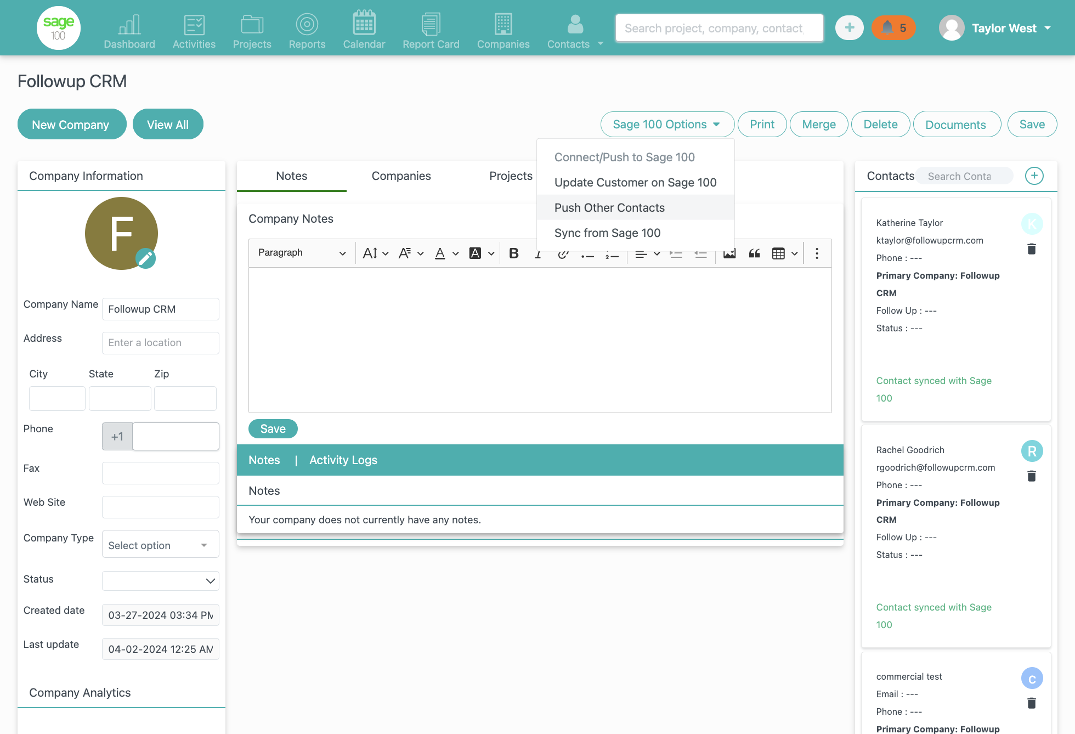Image resolution: width=1075 pixels, height=734 pixels.
Task: Toggle bold formatting in notes editor
Action: (x=514, y=253)
